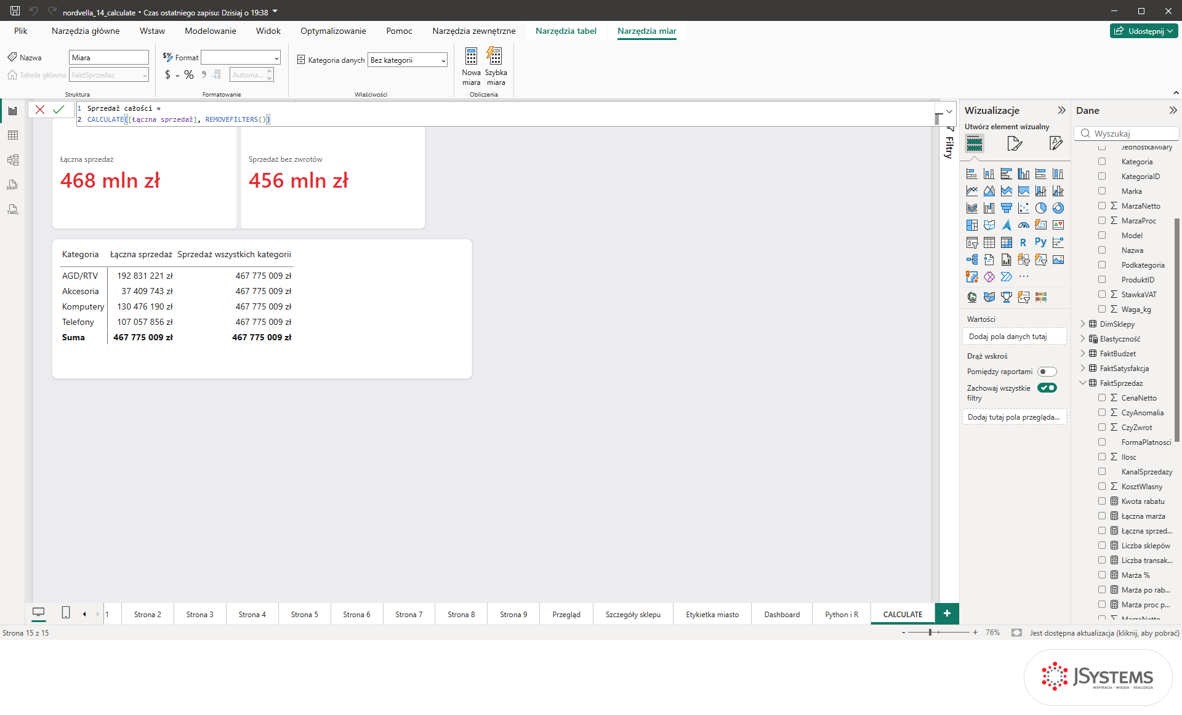Open TMDL view icon in sidebar
Screen dimensions: 1182x715
[x=12, y=209]
